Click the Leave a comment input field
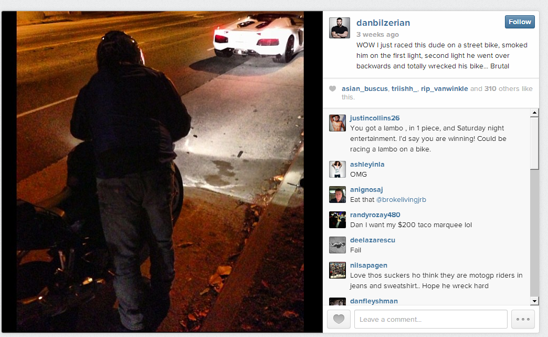This screenshot has height=337, width=548. (430, 319)
